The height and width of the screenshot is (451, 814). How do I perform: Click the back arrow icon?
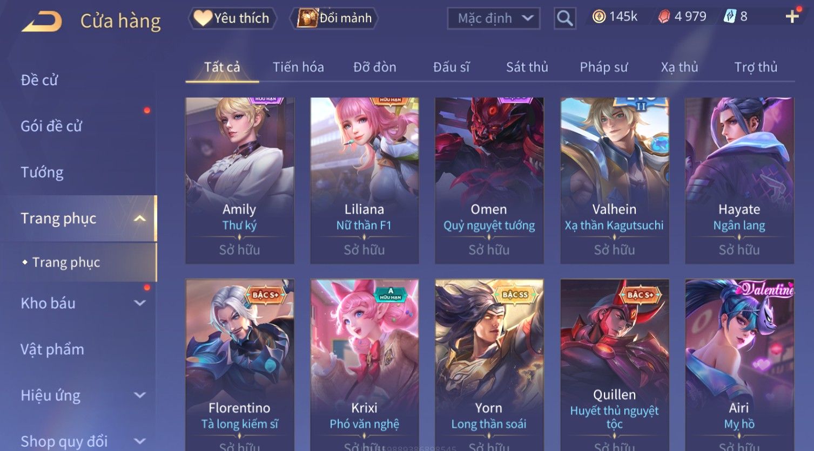tap(42, 21)
